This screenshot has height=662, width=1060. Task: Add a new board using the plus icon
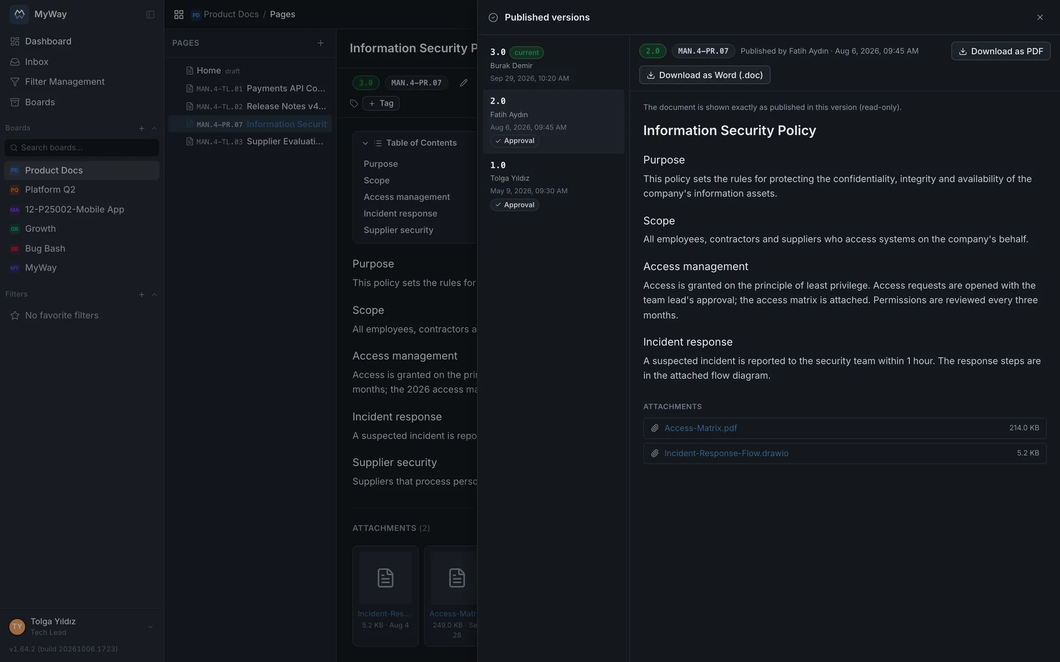click(x=142, y=128)
